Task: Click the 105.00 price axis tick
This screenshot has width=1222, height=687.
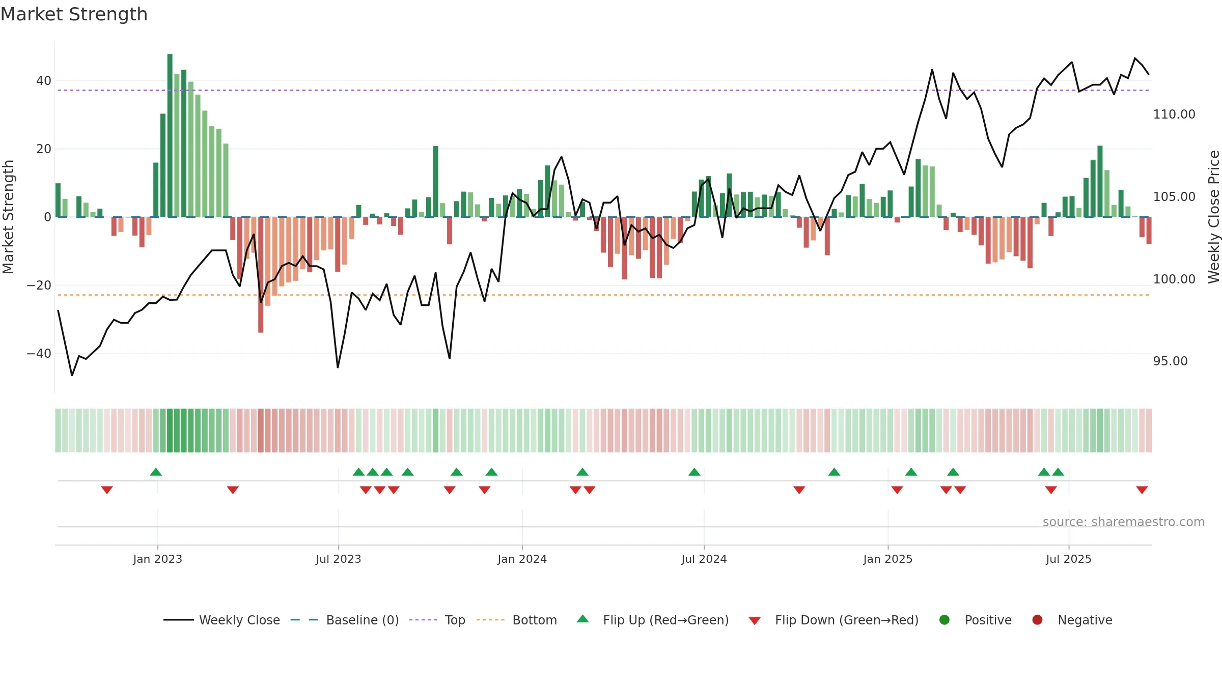Action: [x=1174, y=196]
